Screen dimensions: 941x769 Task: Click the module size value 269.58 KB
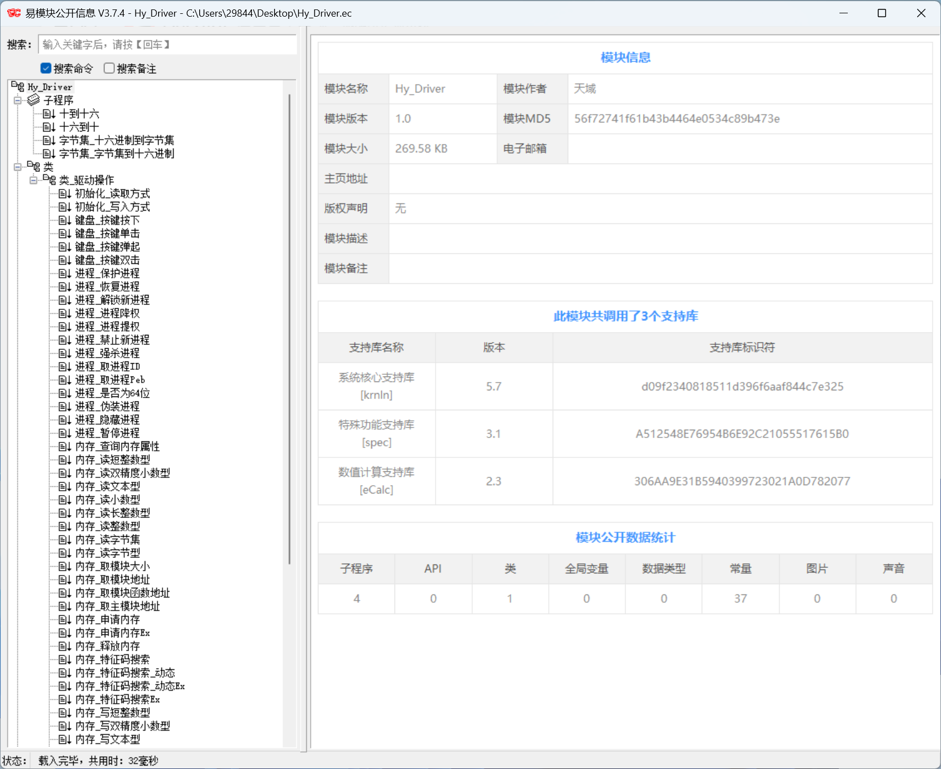(421, 149)
